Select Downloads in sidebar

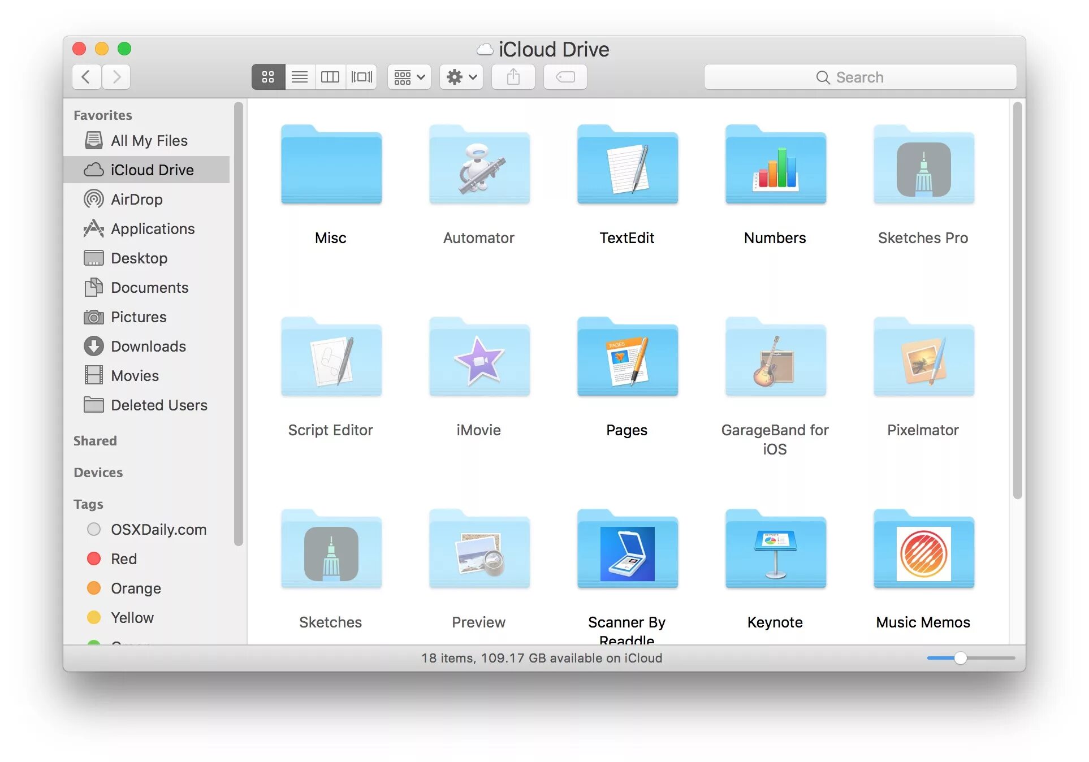[x=147, y=346]
